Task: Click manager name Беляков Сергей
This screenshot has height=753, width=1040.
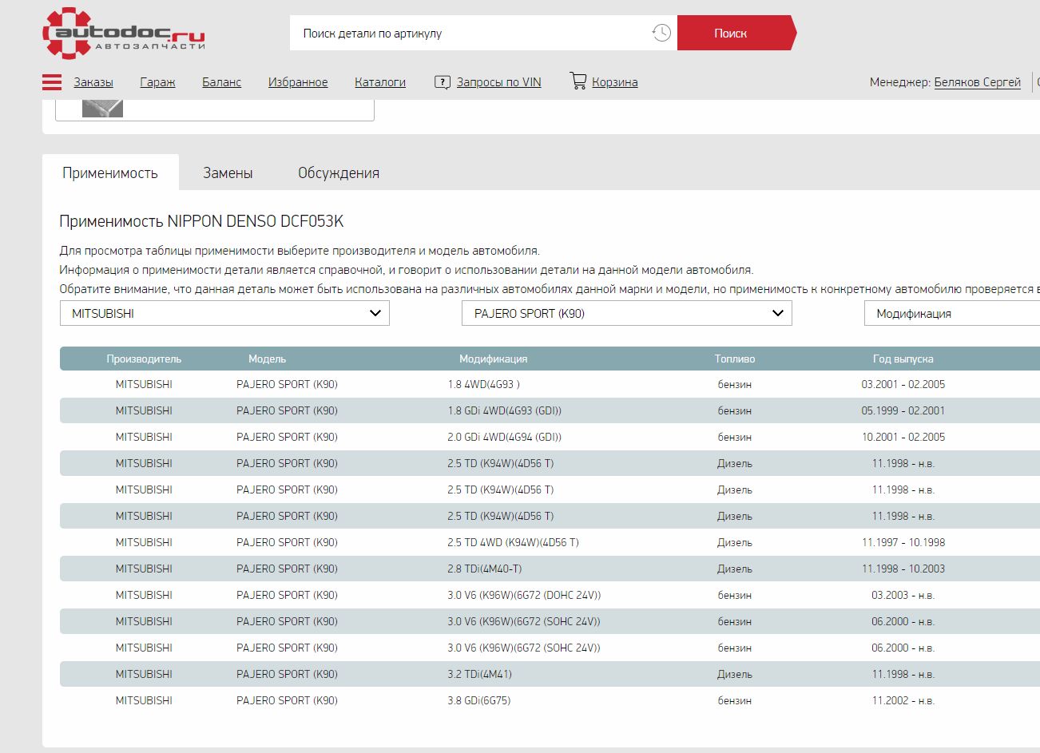Action: coord(977,82)
